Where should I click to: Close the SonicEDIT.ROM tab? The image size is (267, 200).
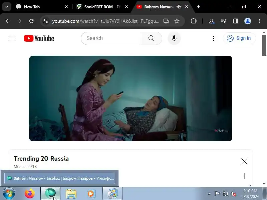[126, 7]
